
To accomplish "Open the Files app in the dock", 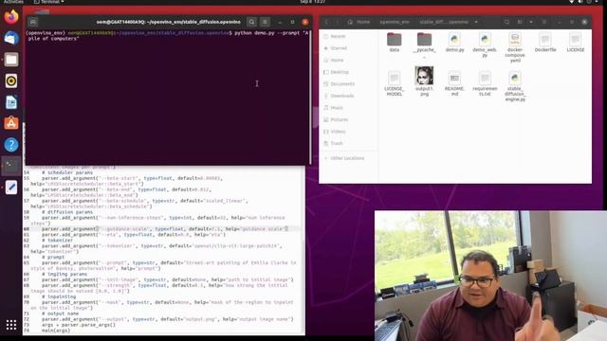I will coord(11,60).
